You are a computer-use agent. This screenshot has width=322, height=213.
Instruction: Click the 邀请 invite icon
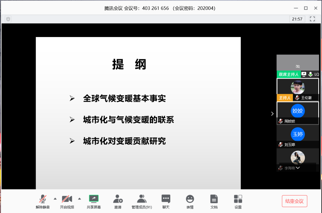click(118, 199)
